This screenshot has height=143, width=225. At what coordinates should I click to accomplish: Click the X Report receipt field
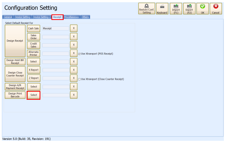click(56, 70)
